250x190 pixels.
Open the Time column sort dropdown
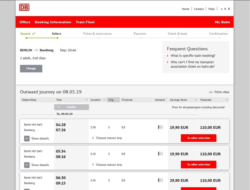[x=86, y=100]
